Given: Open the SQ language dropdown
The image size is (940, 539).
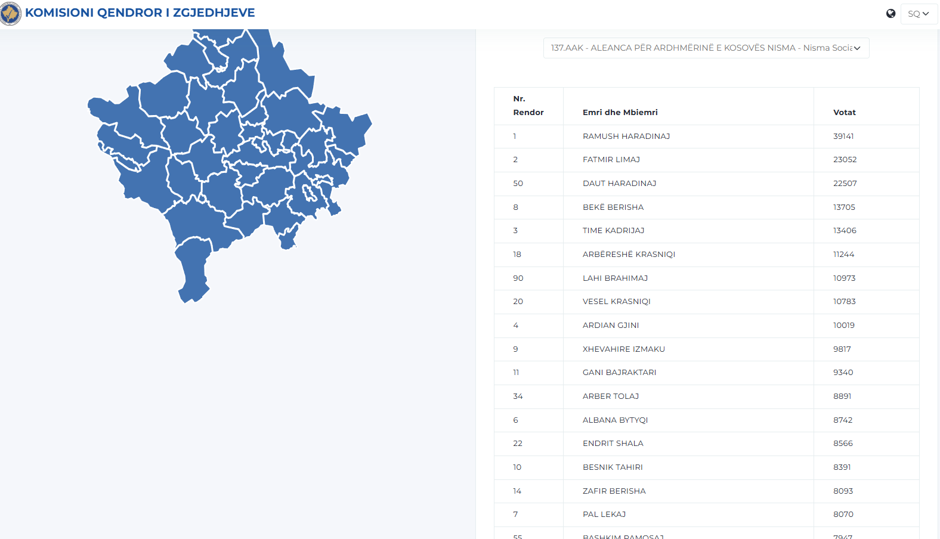Looking at the screenshot, I should click(919, 14).
